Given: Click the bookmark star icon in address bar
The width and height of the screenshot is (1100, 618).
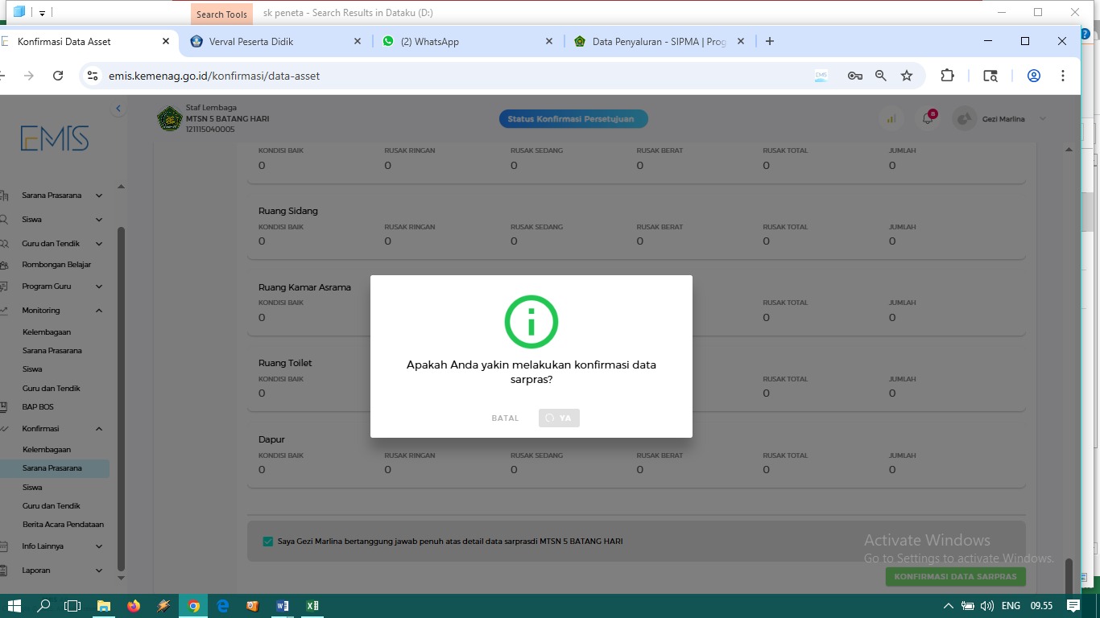Looking at the screenshot, I should (907, 76).
